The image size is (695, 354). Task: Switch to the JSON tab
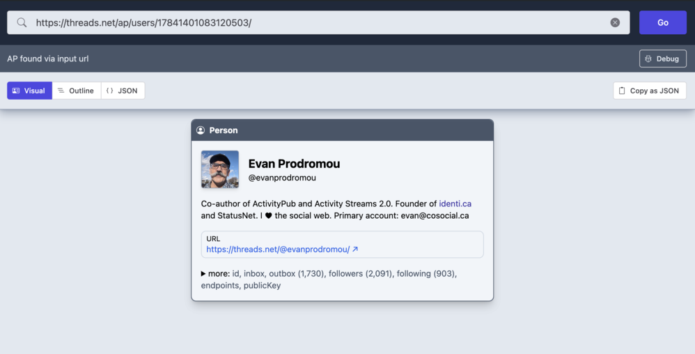point(123,91)
